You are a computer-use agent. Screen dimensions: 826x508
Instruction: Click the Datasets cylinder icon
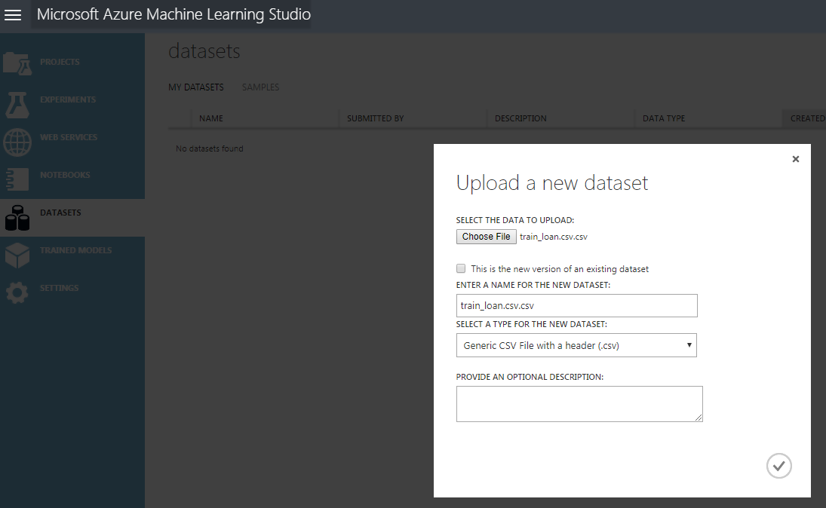17,218
